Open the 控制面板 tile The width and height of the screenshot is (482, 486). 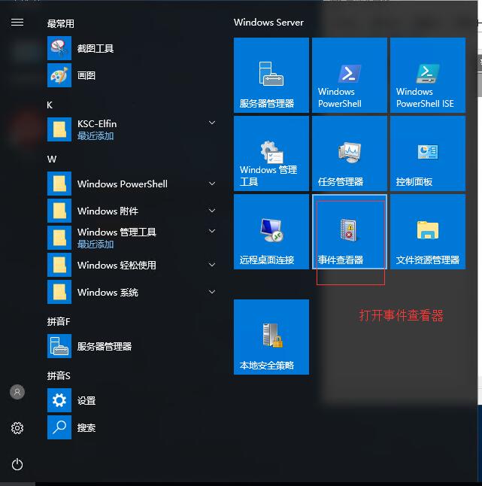pos(428,153)
